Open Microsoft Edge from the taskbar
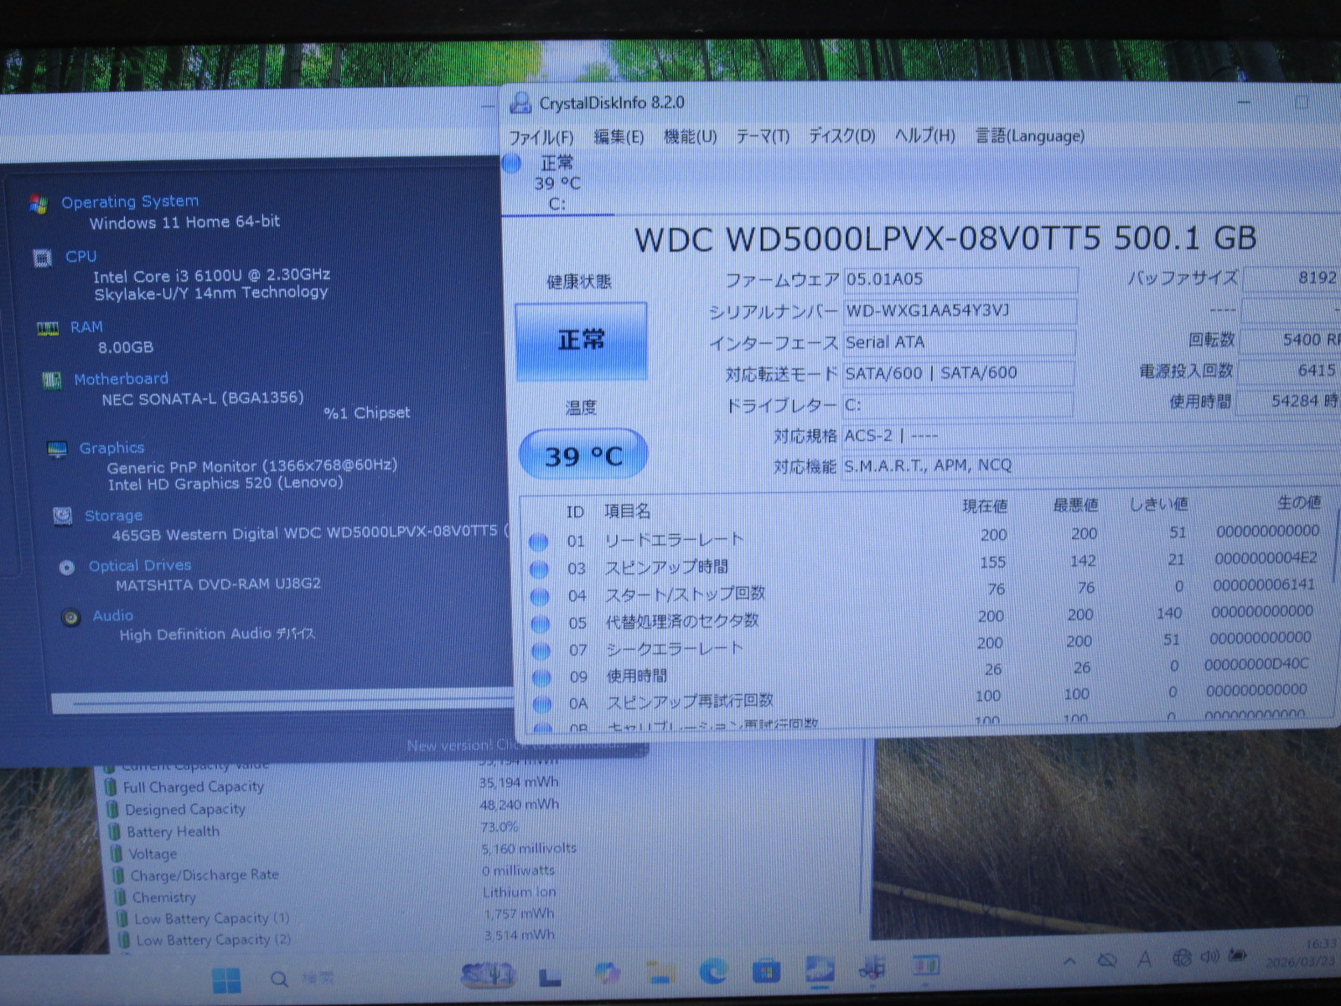 tap(713, 972)
